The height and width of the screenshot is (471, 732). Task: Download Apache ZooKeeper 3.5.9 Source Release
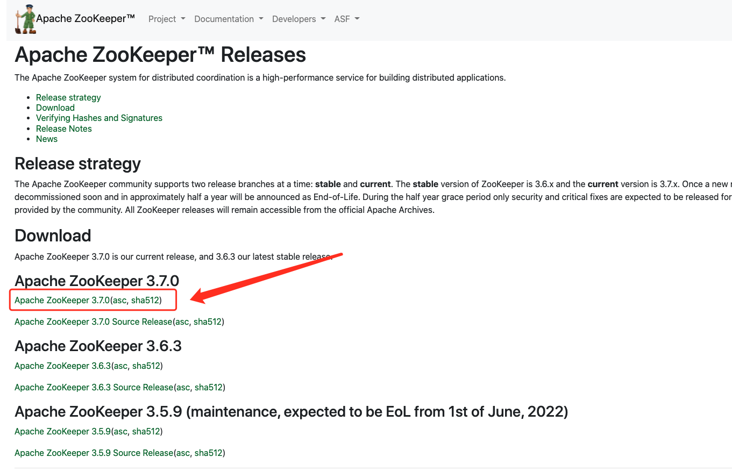[x=94, y=453]
